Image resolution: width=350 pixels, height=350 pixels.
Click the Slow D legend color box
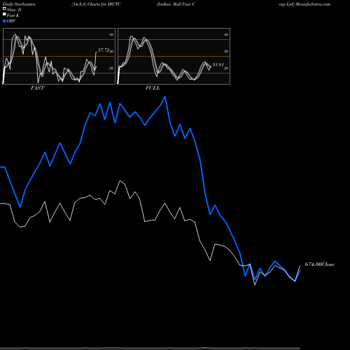4,9
